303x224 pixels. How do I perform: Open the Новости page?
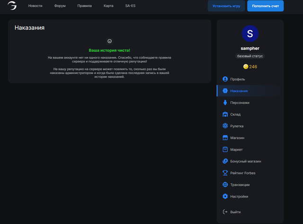[35, 6]
